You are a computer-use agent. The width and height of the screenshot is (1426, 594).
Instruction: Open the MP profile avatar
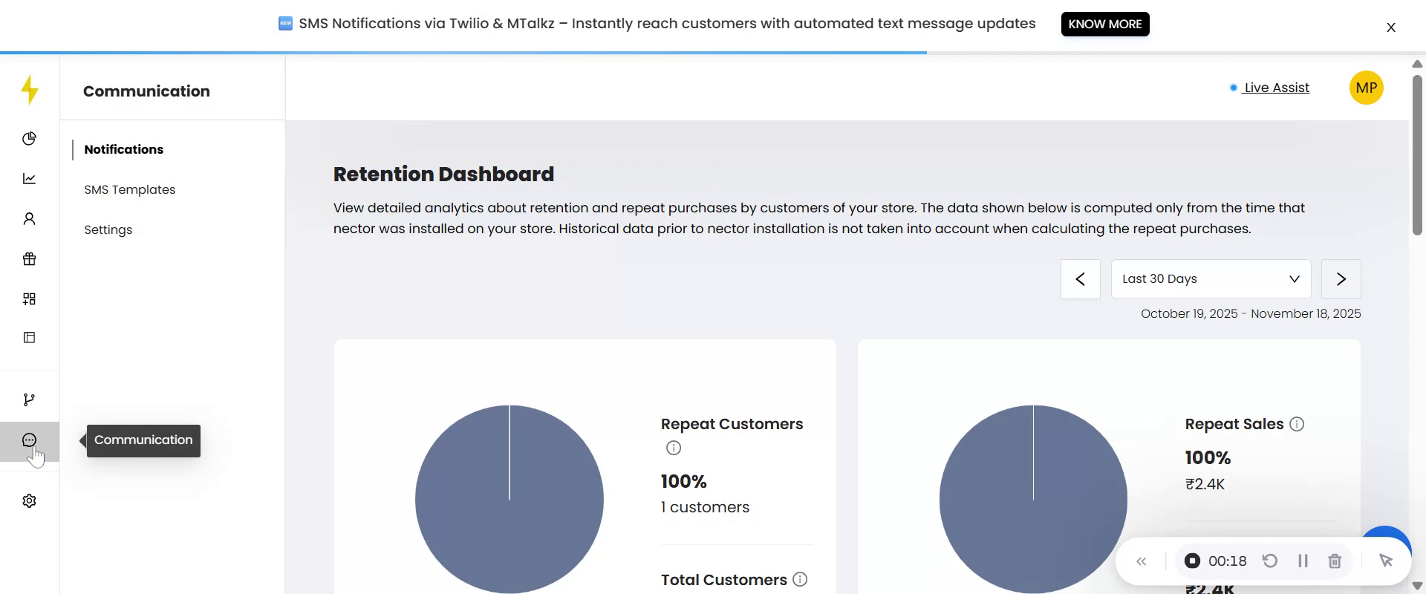click(x=1366, y=88)
